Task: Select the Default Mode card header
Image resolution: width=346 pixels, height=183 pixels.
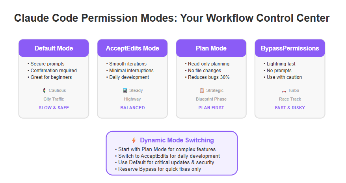Action: 54,48
